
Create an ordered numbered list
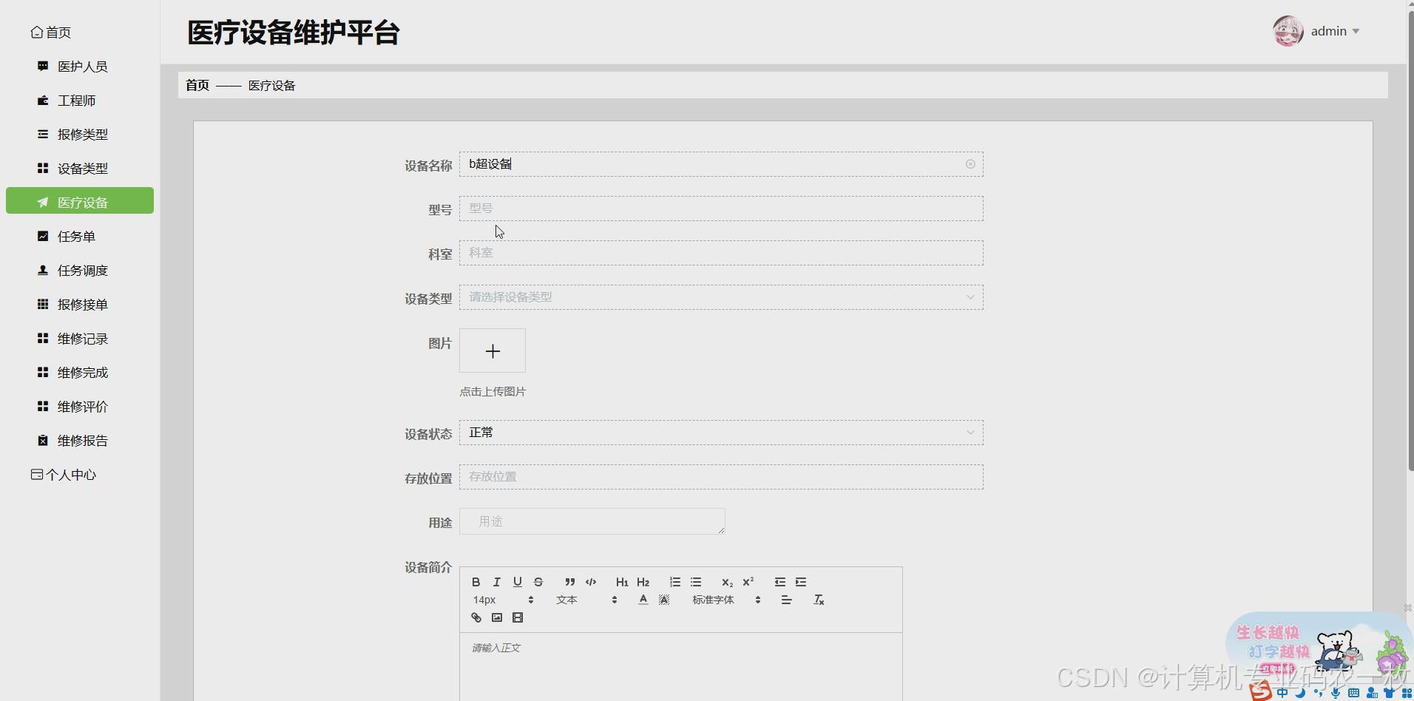(674, 582)
